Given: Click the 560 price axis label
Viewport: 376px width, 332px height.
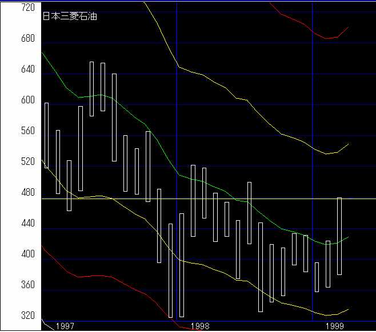Looking at the screenshot, I should pos(27,131).
